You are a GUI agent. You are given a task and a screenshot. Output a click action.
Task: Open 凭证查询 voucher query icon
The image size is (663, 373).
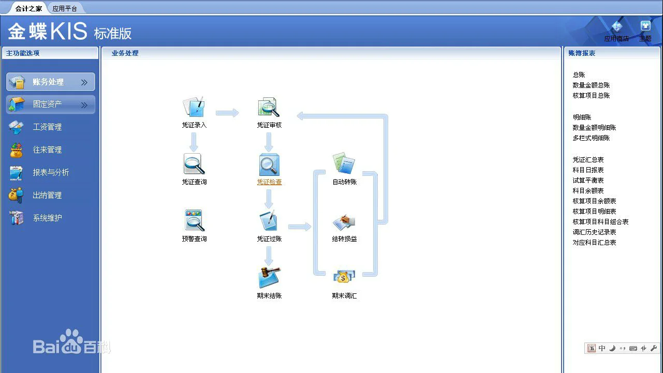[x=194, y=164]
